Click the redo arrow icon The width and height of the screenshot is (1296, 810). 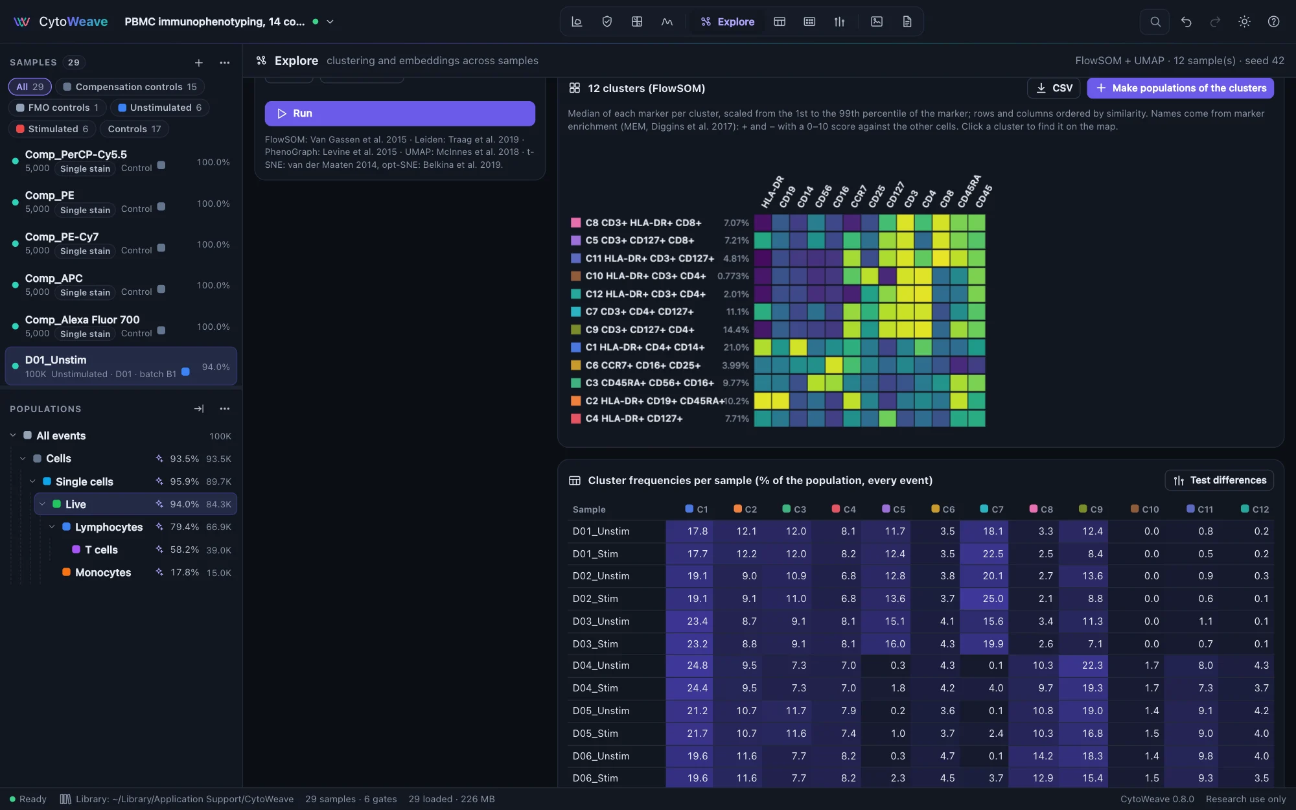[x=1215, y=21]
